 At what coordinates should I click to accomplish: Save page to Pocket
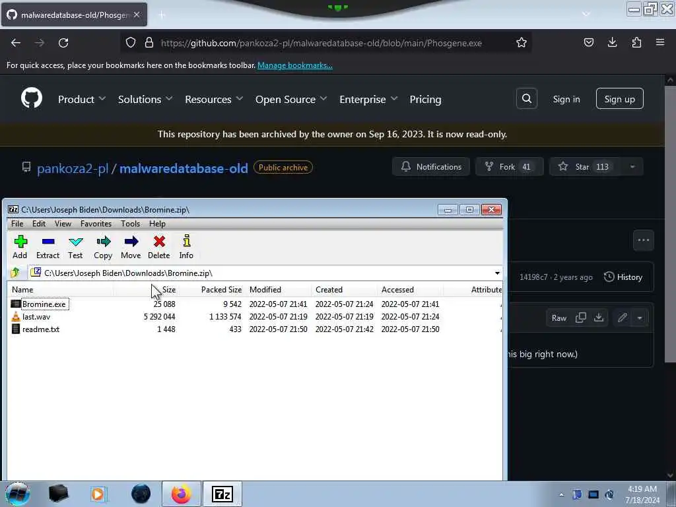click(588, 42)
